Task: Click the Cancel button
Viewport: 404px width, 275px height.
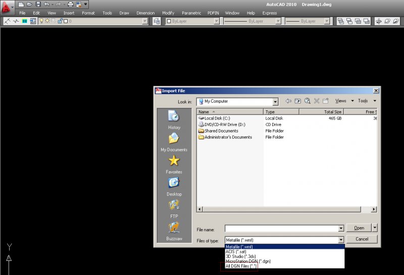Action: [362, 239]
